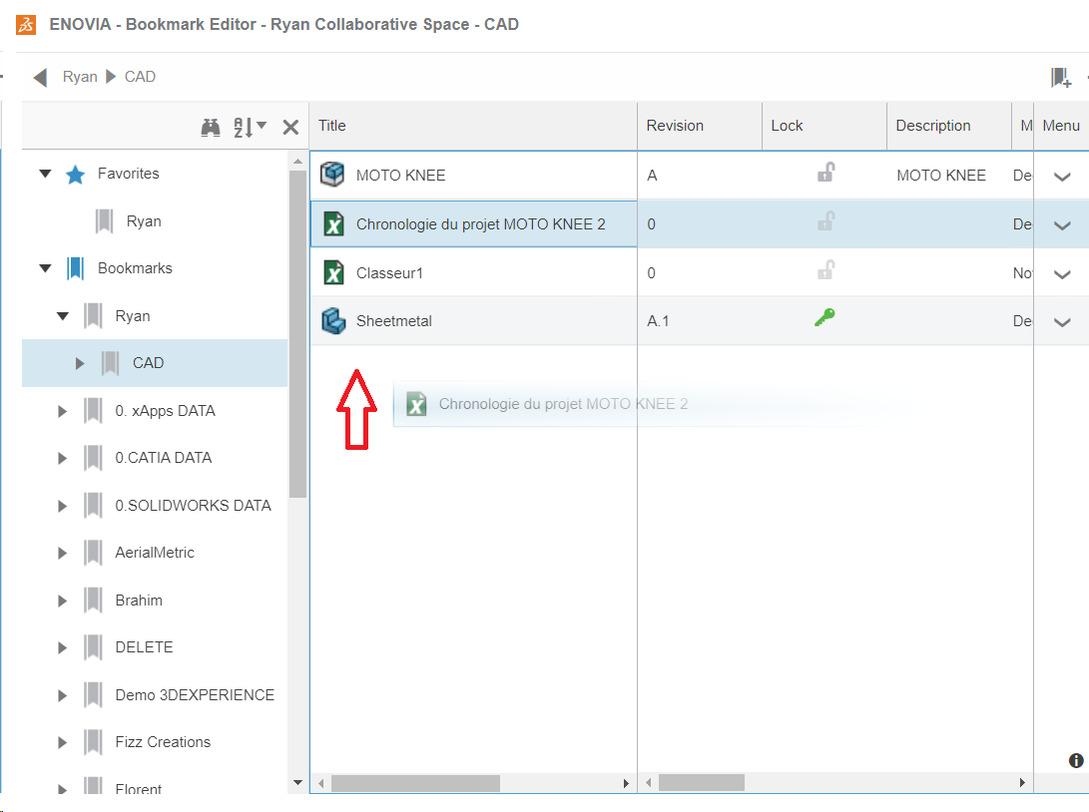Open the row menu for Sheetmetal
This screenshot has height=812, width=1089.
(1061, 320)
